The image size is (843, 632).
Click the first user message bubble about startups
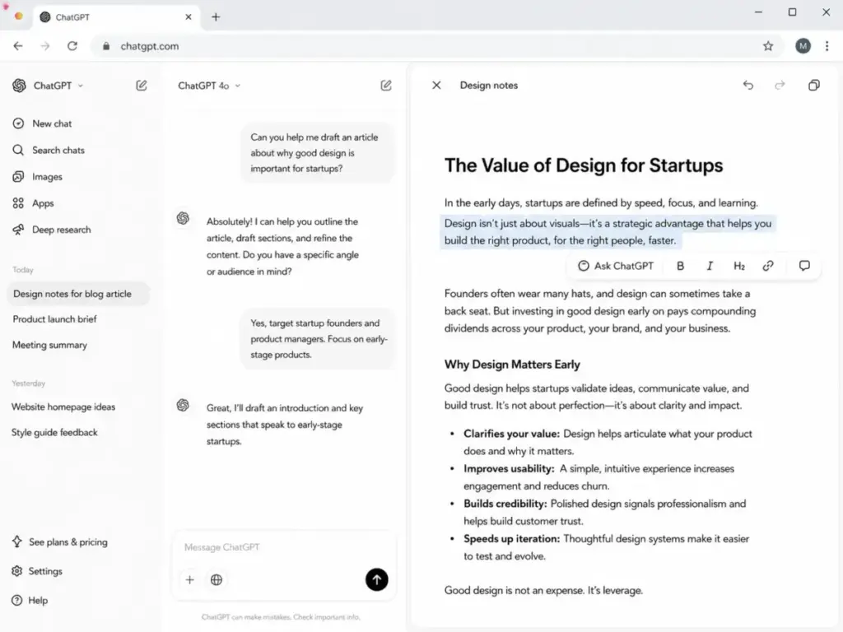click(317, 152)
